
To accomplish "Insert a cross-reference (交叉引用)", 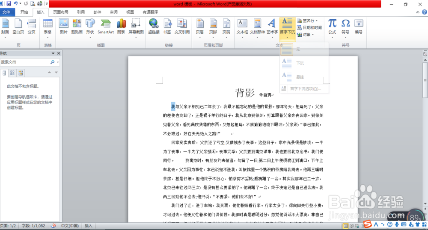I will click(x=182, y=27).
